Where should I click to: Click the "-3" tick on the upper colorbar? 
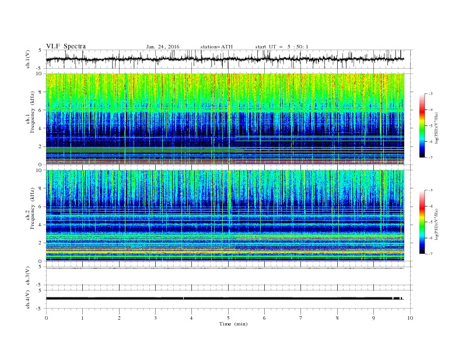[x=430, y=94]
